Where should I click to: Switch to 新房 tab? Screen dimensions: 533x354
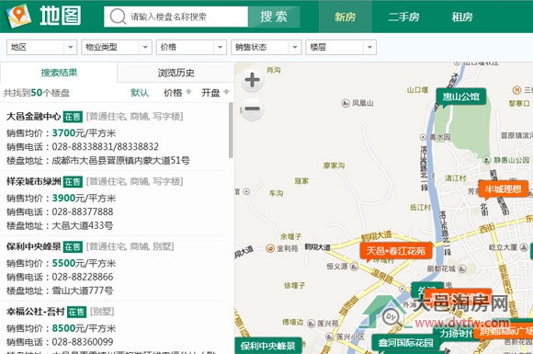click(345, 17)
